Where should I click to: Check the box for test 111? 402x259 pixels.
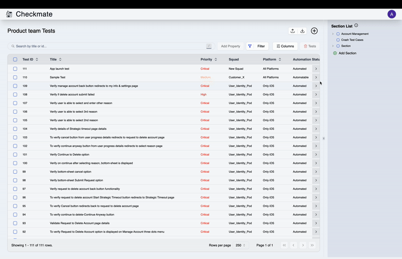15,69
